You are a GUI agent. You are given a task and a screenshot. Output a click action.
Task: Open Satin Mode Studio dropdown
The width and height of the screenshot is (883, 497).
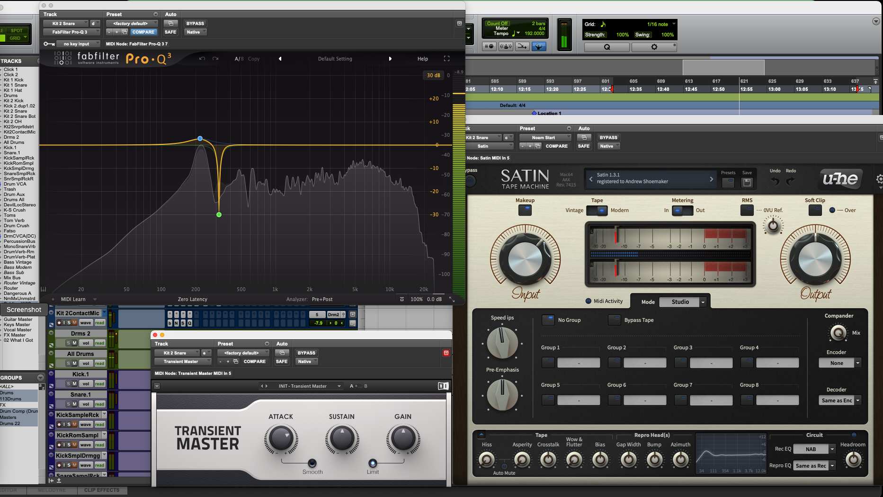[682, 302]
